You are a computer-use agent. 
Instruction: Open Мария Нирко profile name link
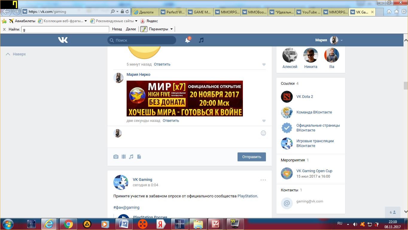138,75
